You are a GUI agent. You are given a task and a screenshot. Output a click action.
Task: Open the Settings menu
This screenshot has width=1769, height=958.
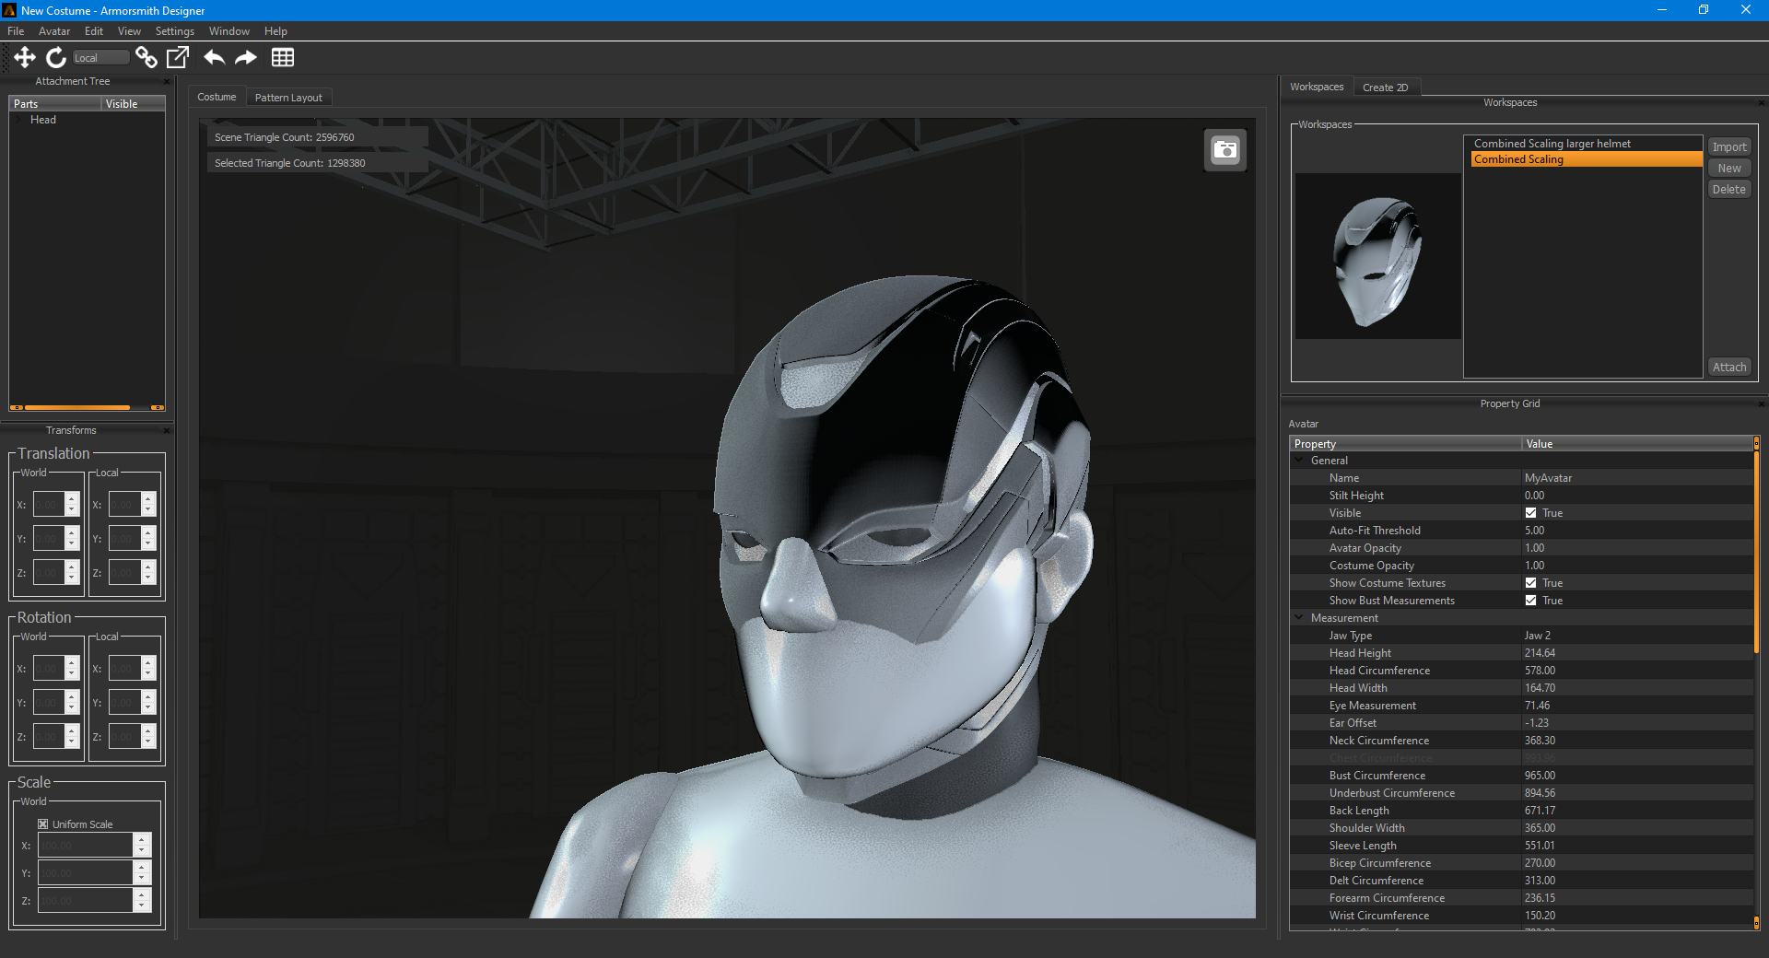tap(175, 31)
